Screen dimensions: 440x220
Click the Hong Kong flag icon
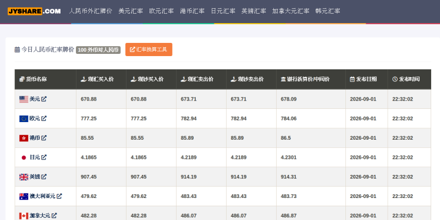point(24,138)
